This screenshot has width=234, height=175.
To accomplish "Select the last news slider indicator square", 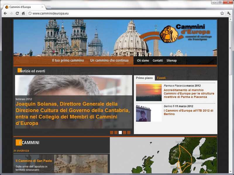I will (x=129, y=132).
